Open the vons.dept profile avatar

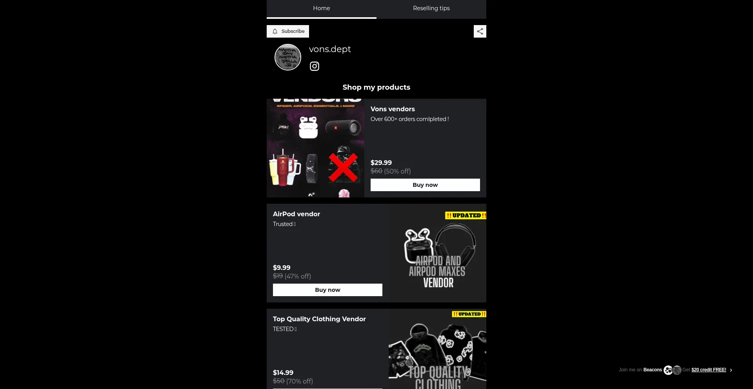pos(288,57)
